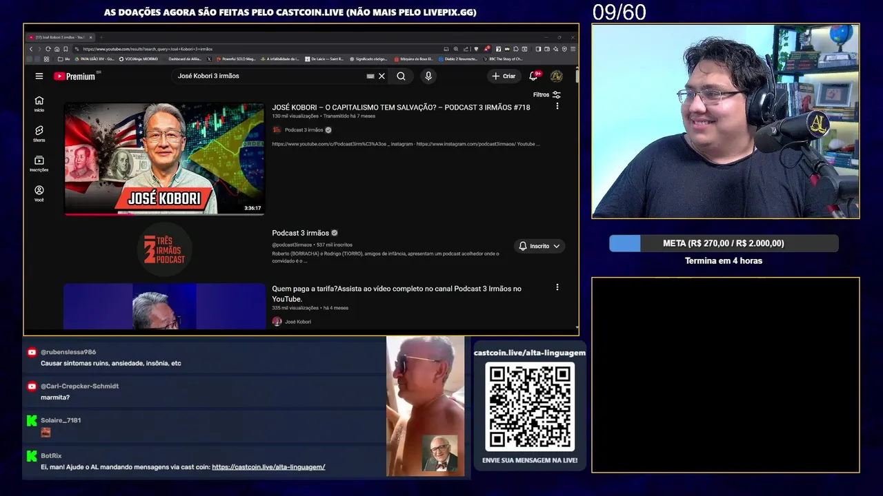Image resolution: width=883 pixels, height=496 pixels.
Task: Click the browser address bar URL
Action: point(148,49)
